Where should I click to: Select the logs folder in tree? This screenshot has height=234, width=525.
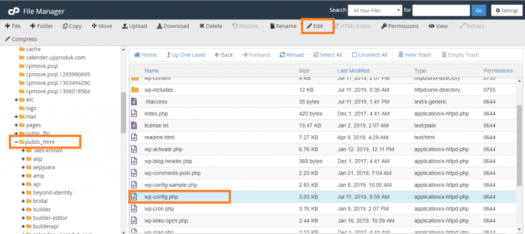tap(31, 108)
